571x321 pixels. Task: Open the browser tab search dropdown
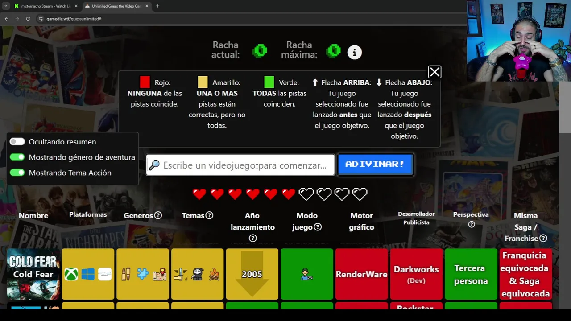click(x=6, y=6)
